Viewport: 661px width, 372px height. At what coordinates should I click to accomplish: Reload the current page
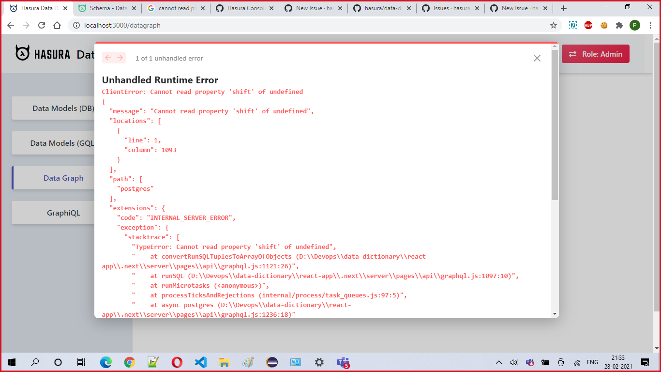coord(42,25)
